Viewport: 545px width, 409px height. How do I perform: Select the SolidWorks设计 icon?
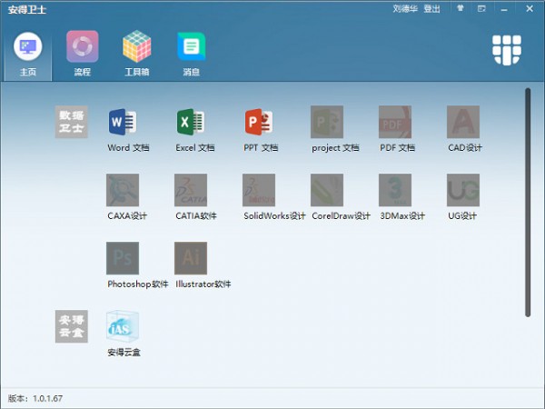pyautogui.click(x=259, y=190)
